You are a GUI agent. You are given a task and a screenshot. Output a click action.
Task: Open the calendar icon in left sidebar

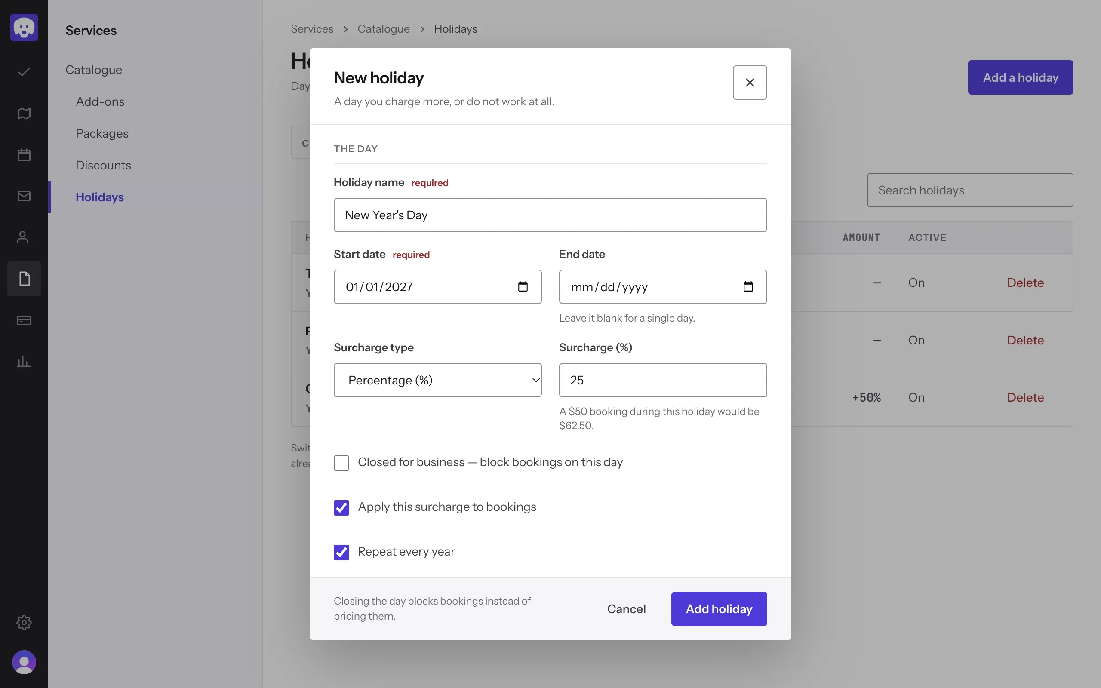point(24,155)
